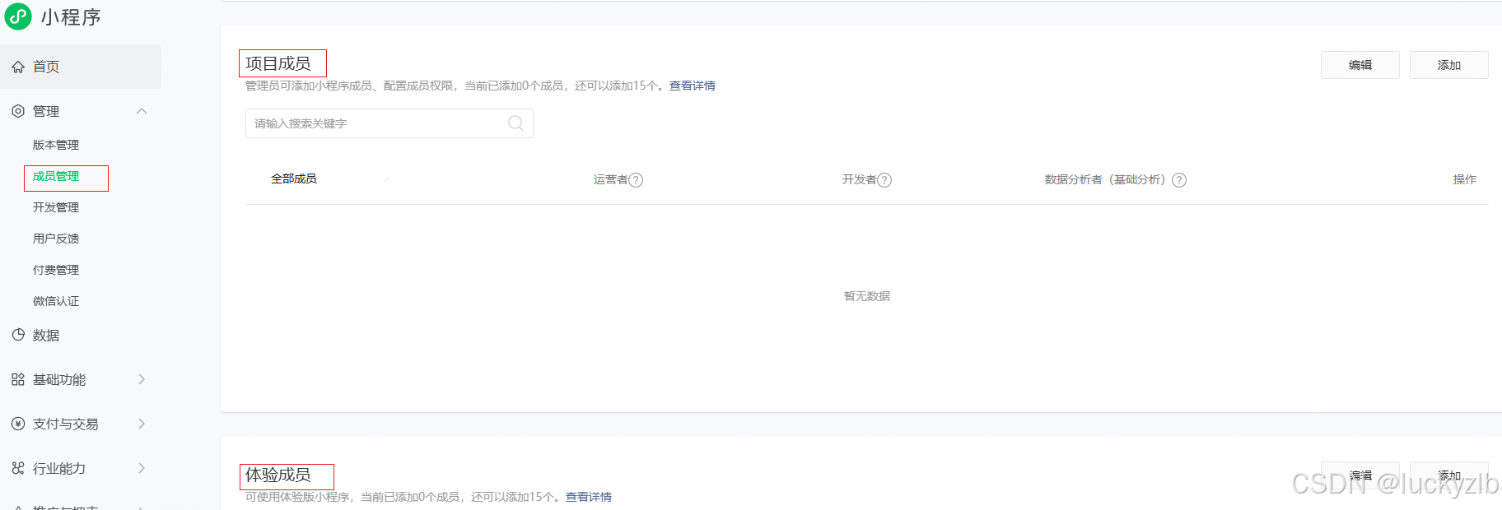
Task: Click the 操作 column header
Action: 1465,179
